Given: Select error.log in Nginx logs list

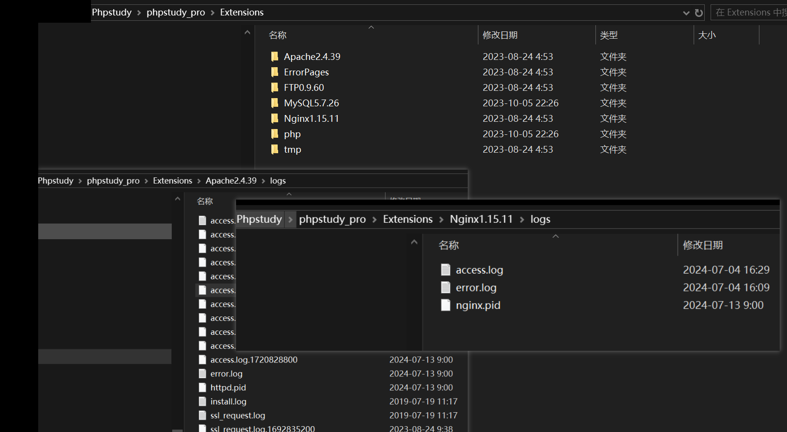Looking at the screenshot, I should tap(476, 288).
